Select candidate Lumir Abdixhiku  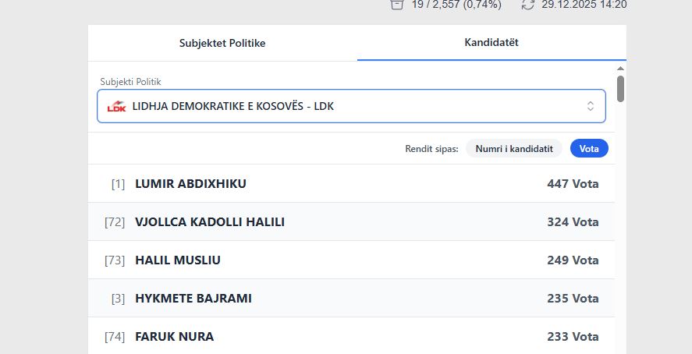(x=191, y=184)
